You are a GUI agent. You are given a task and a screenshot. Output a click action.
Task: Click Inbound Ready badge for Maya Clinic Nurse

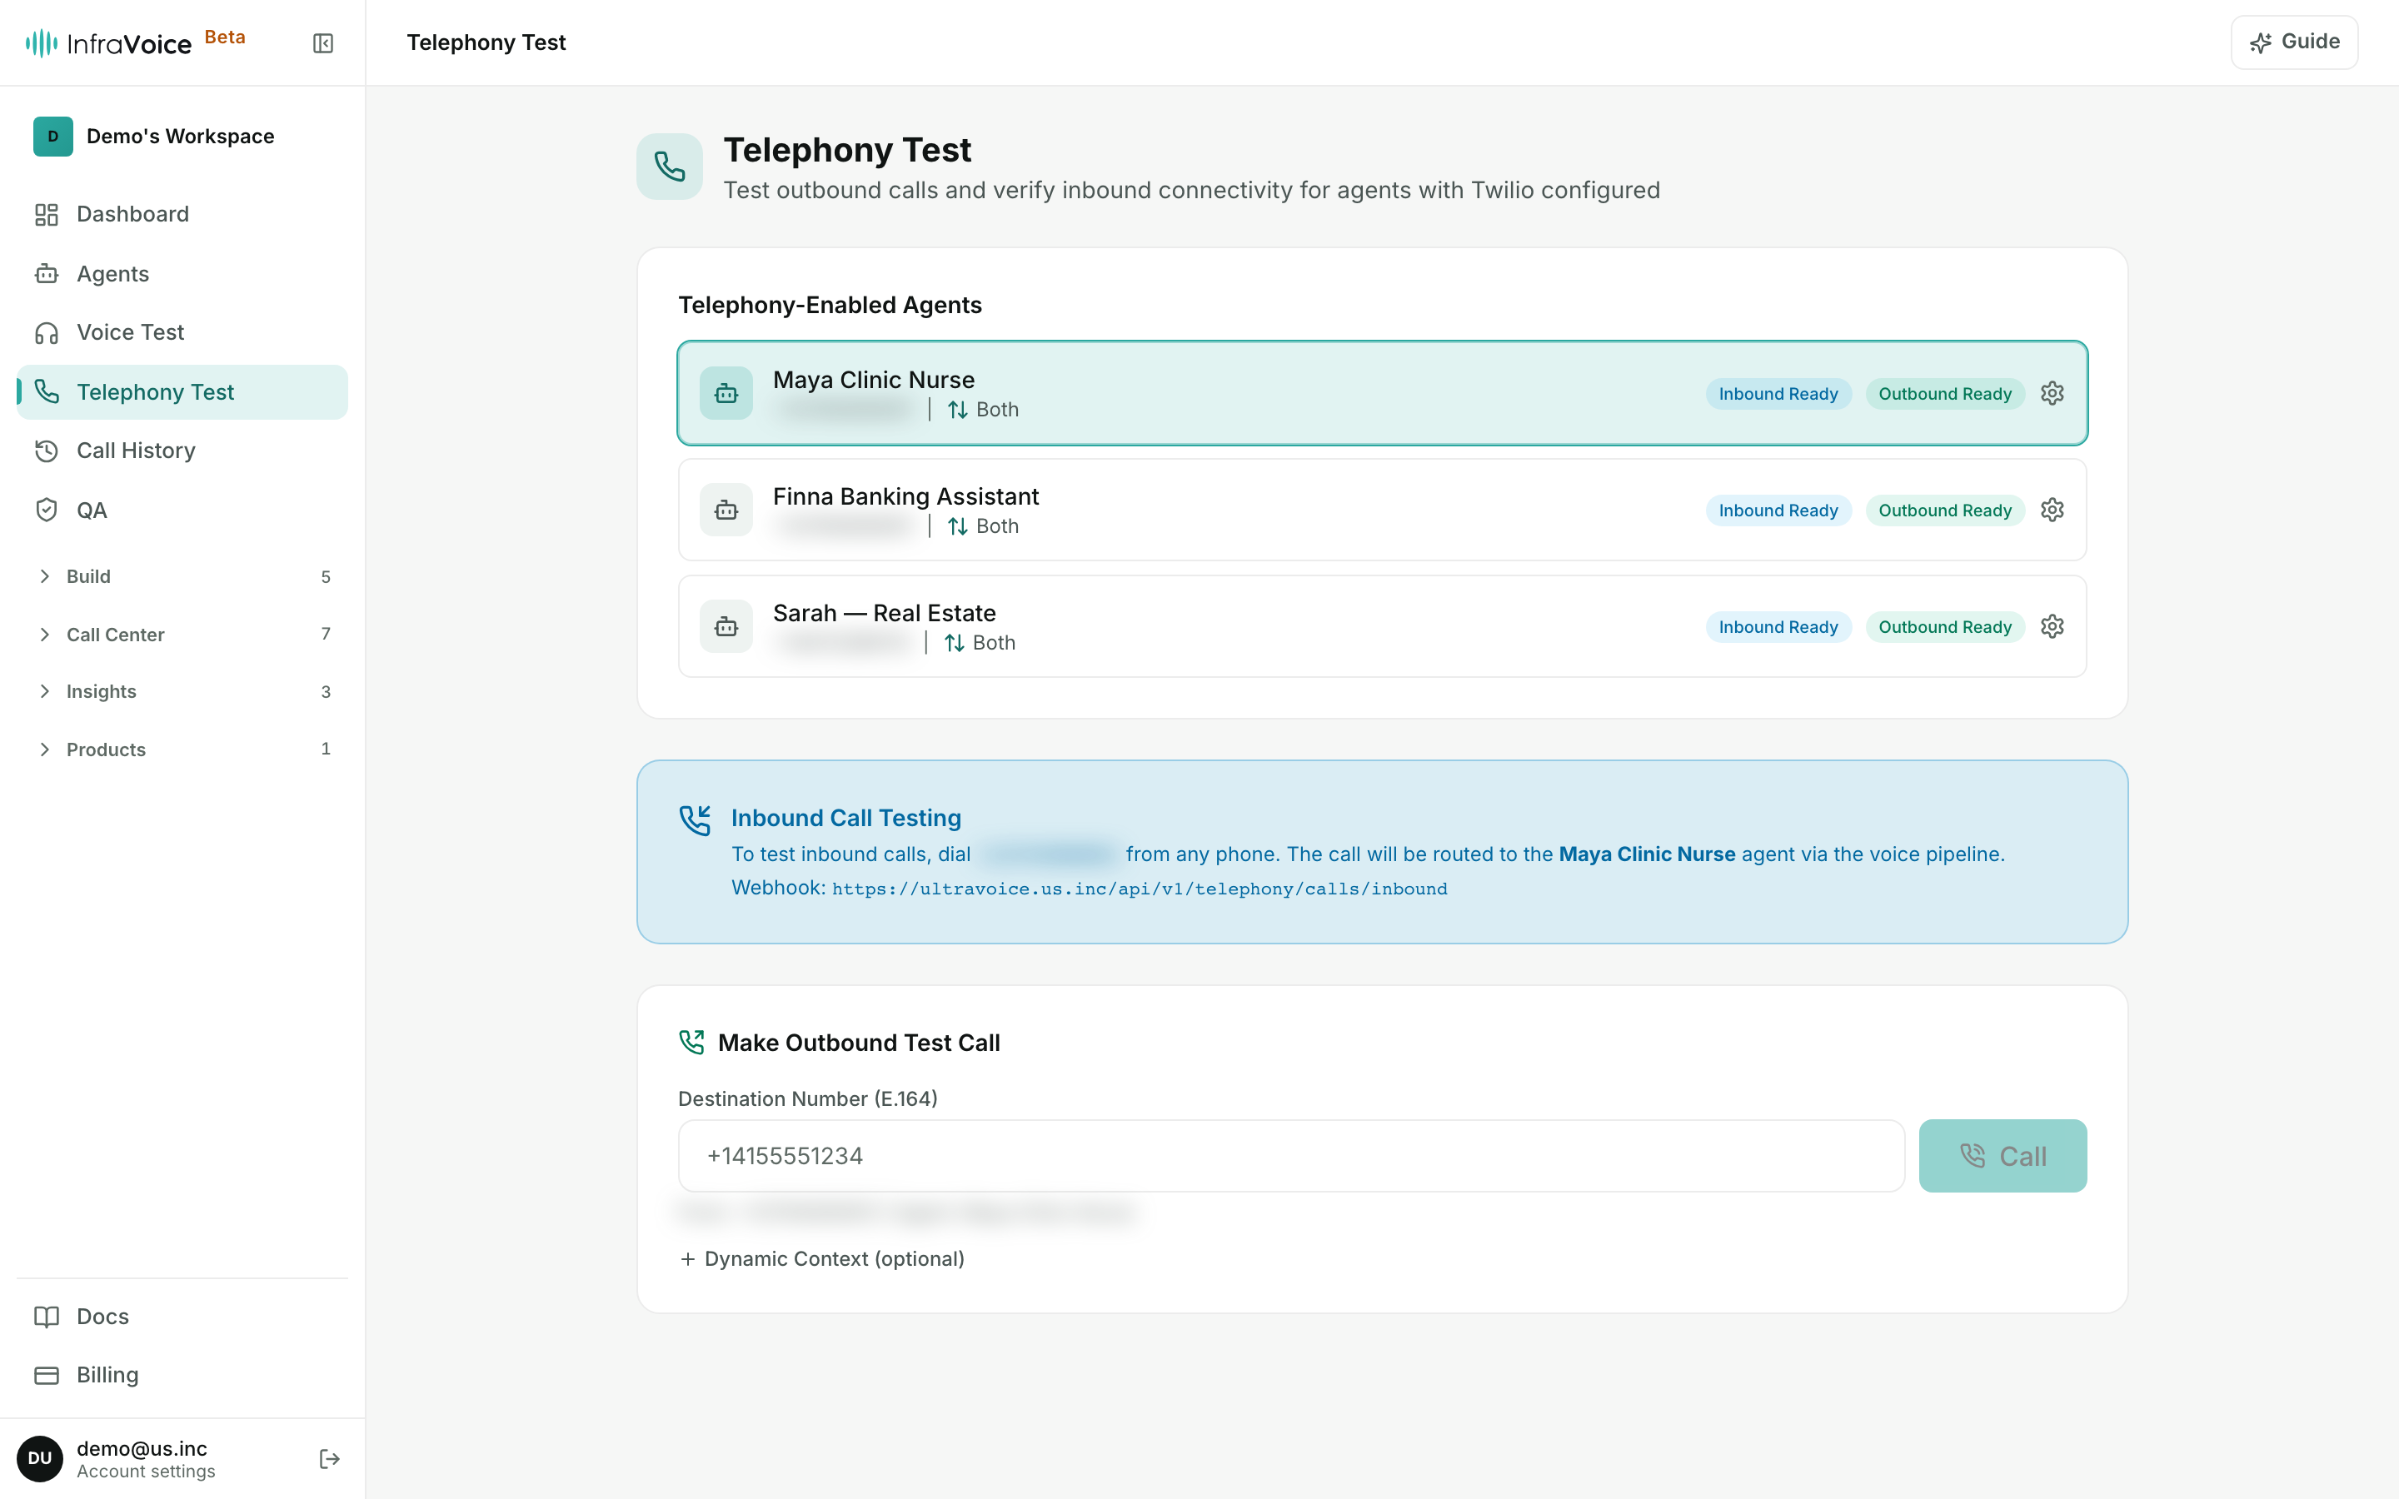click(x=1778, y=394)
